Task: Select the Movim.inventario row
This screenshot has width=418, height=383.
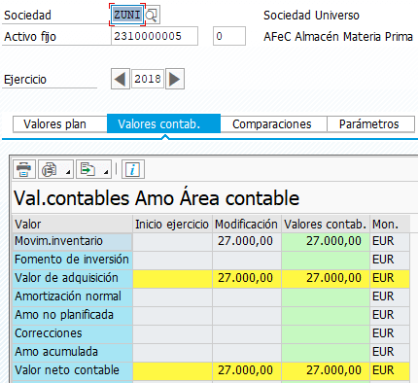Action: 211,241
